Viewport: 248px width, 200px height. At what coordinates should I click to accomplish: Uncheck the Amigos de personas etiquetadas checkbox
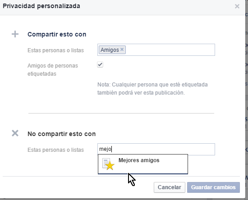click(x=100, y=64)
